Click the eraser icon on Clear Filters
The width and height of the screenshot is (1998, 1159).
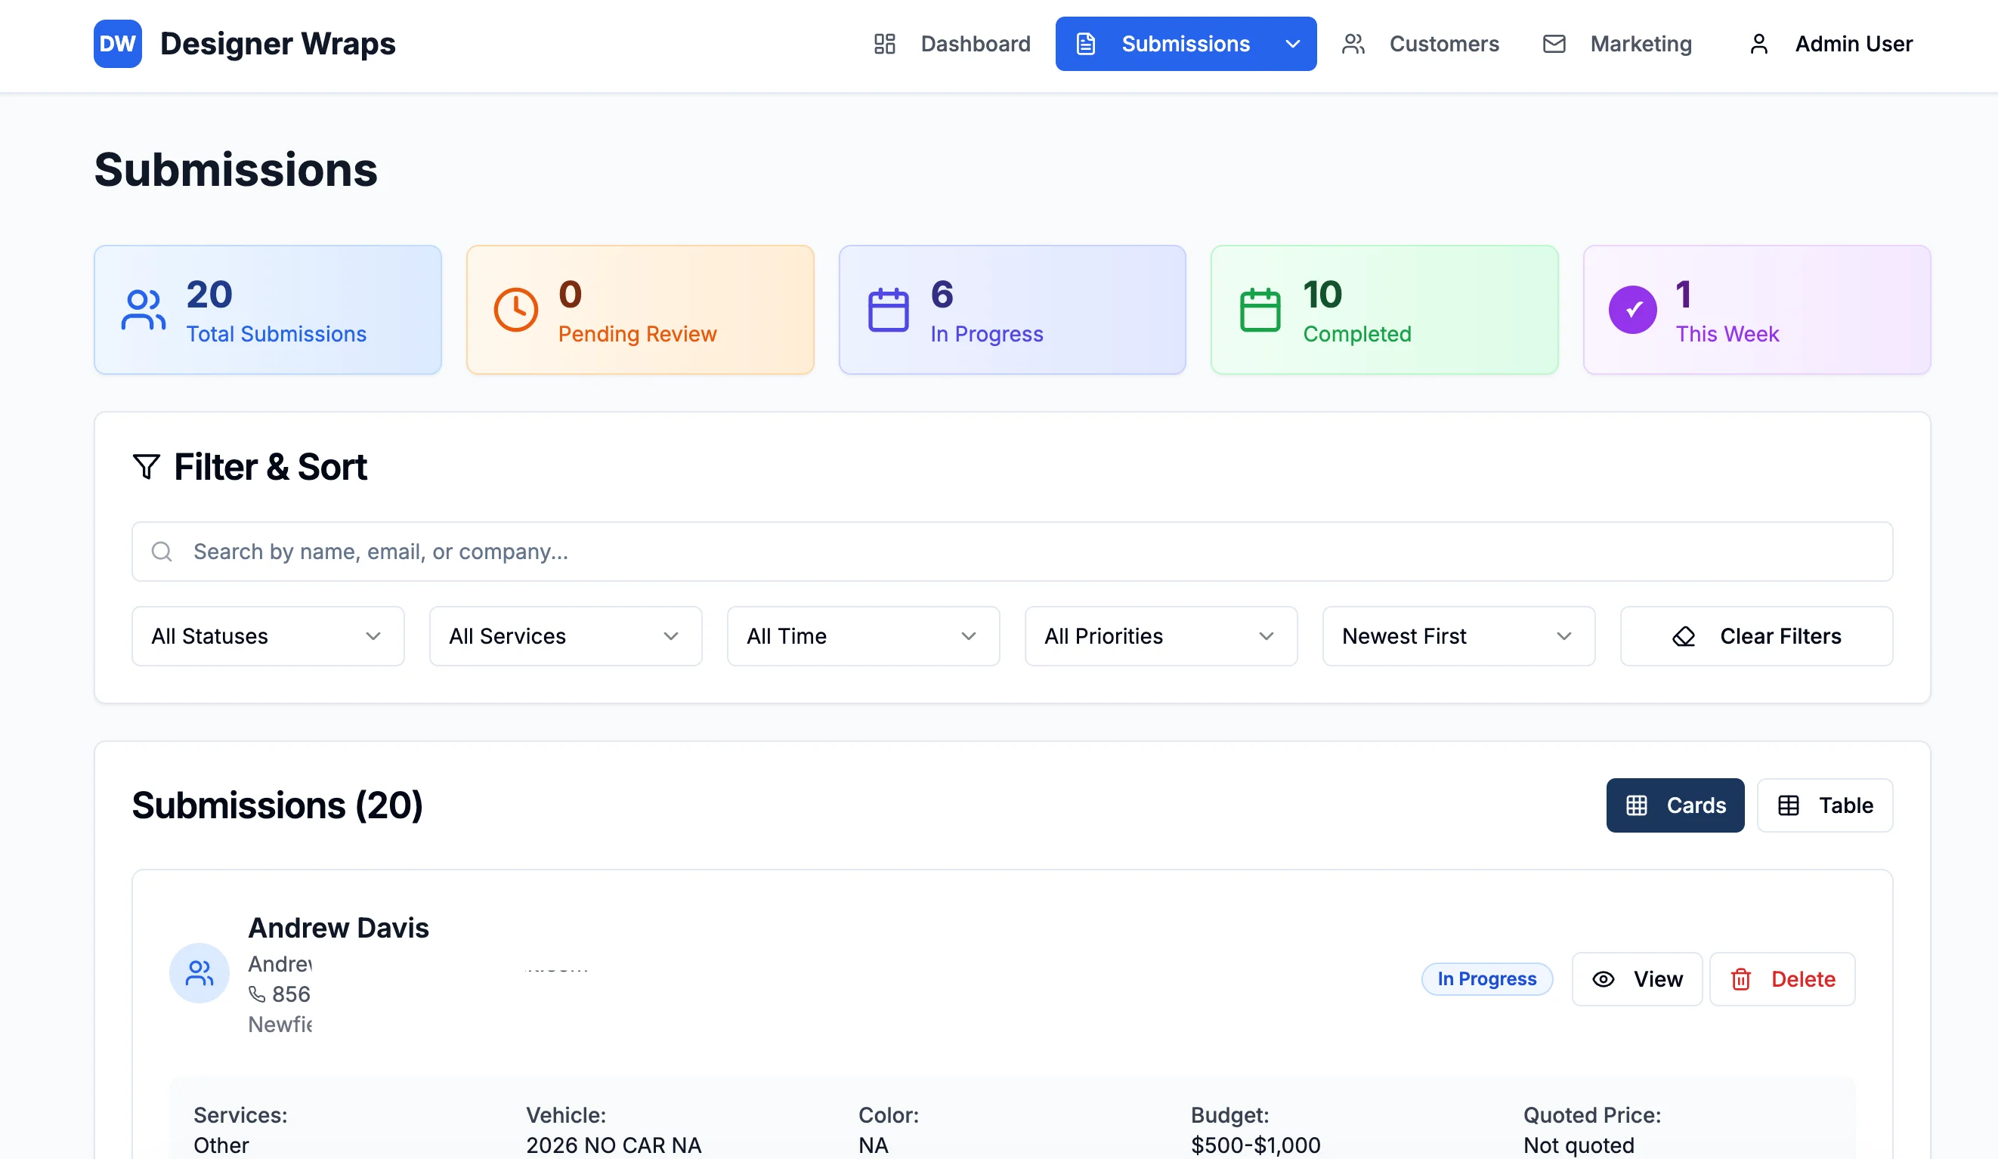click(x=1683, y=637)
